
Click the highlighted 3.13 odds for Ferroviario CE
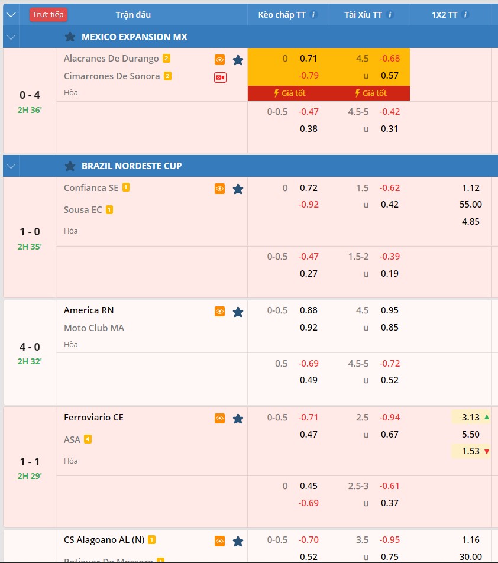point(471,417)
